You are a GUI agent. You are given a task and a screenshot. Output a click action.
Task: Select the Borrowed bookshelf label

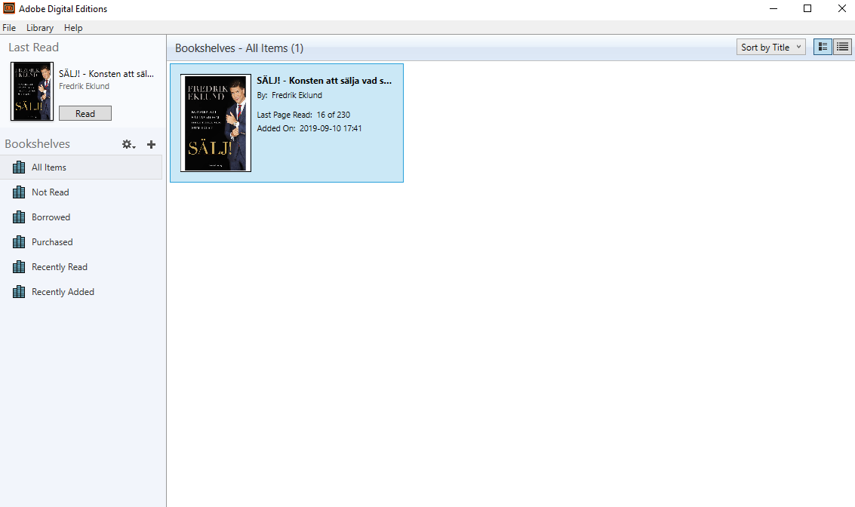pyautogui.click(x=51, y=217)
